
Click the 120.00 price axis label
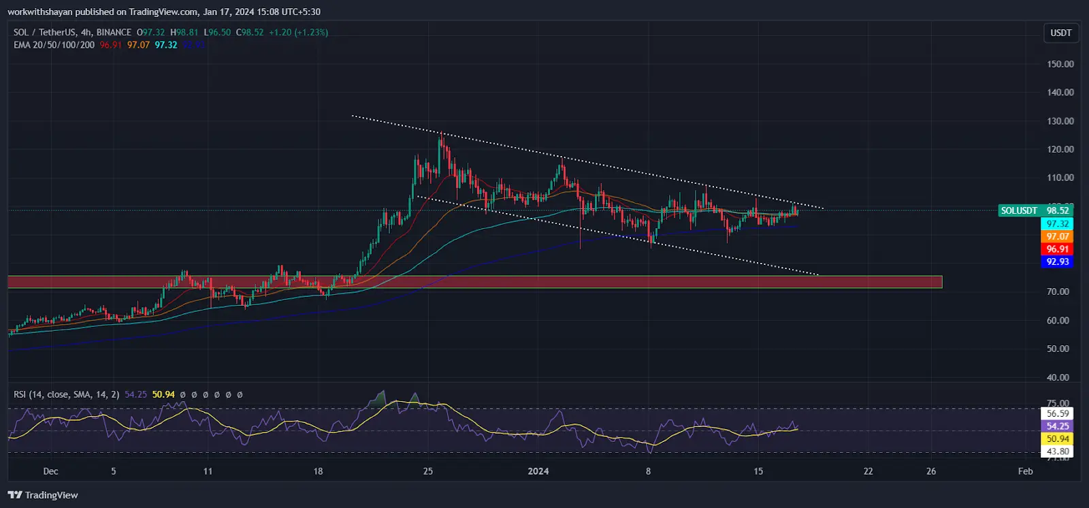pos(1060,149)
